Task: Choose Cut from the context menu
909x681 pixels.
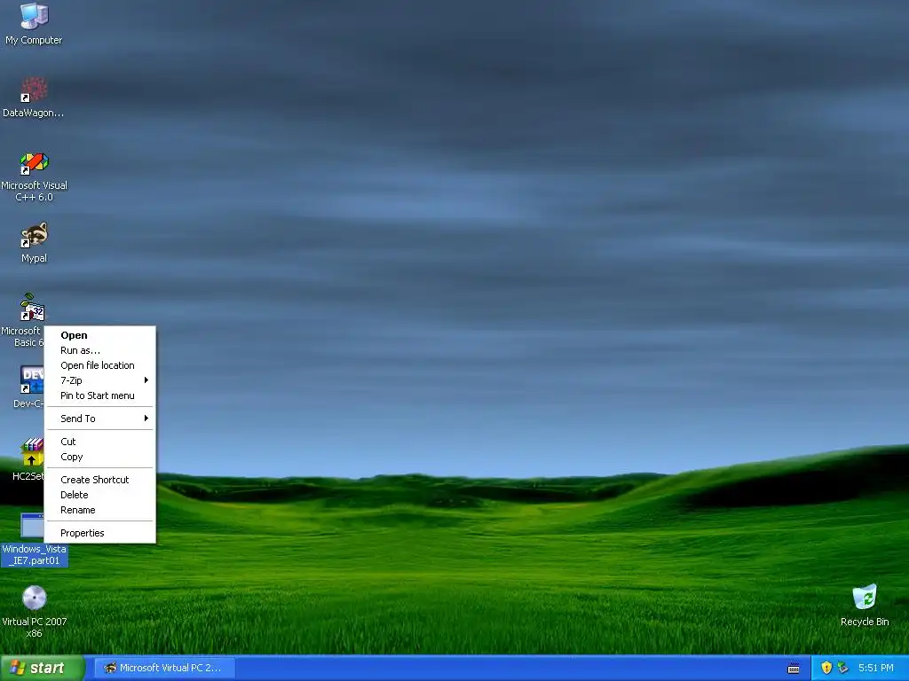Action: [99, 442]
